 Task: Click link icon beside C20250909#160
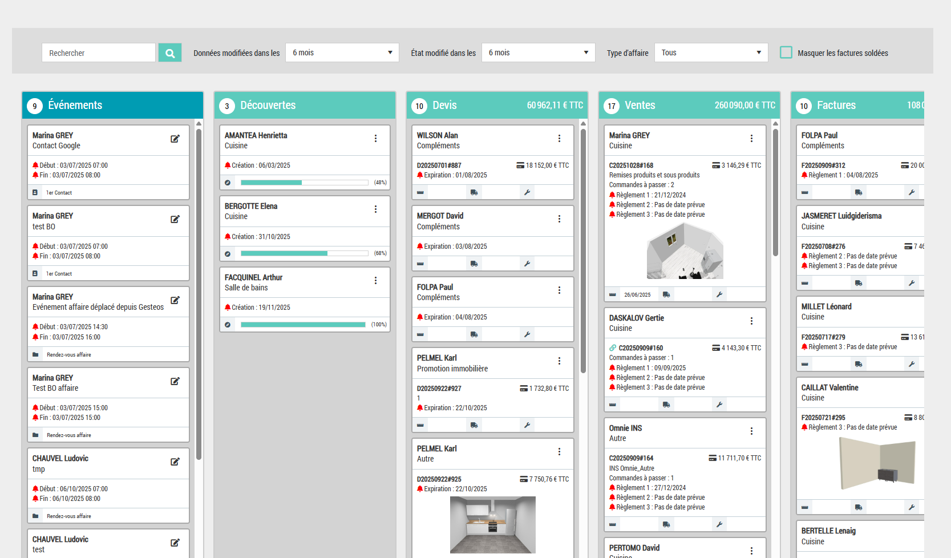613,348
